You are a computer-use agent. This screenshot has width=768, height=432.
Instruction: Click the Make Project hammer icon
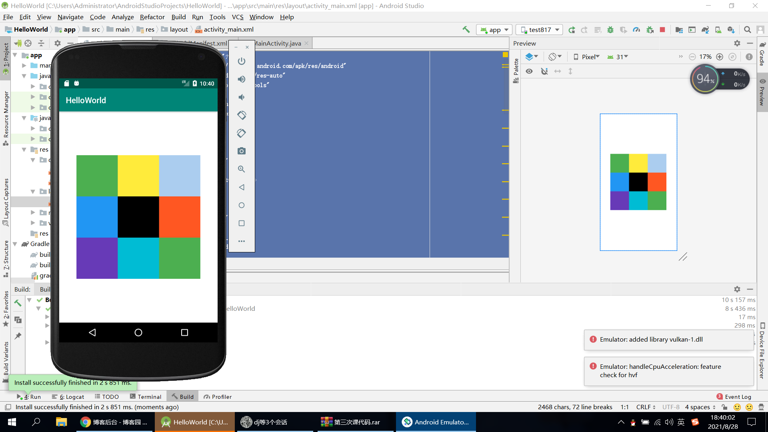[x=466, y=30]
